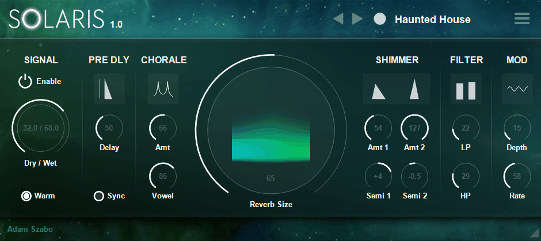Click the Semi 1 knob showing +4
The width and height of the screenshot is (541, 241).
(x=379, y=176)
